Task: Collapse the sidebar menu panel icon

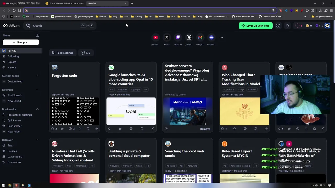Action: click(x=37, y=35)
